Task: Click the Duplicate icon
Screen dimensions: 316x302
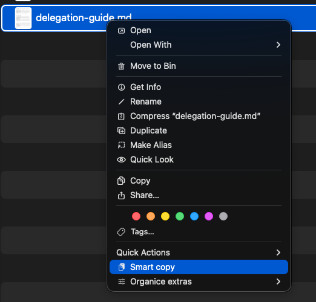Action: pyautogui.click(x=121, y=130)
